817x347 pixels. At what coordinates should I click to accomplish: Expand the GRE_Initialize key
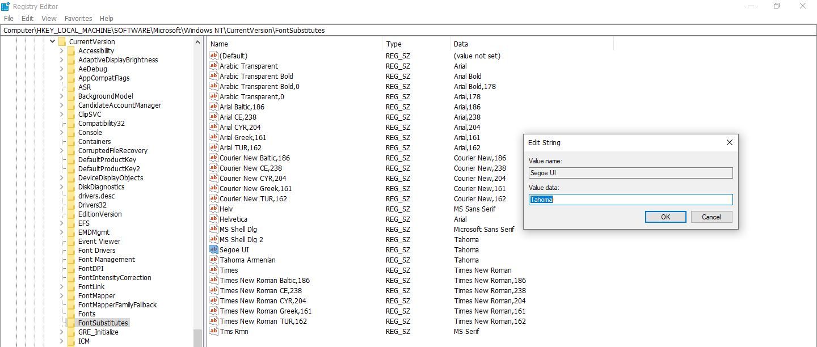point(62,332)
